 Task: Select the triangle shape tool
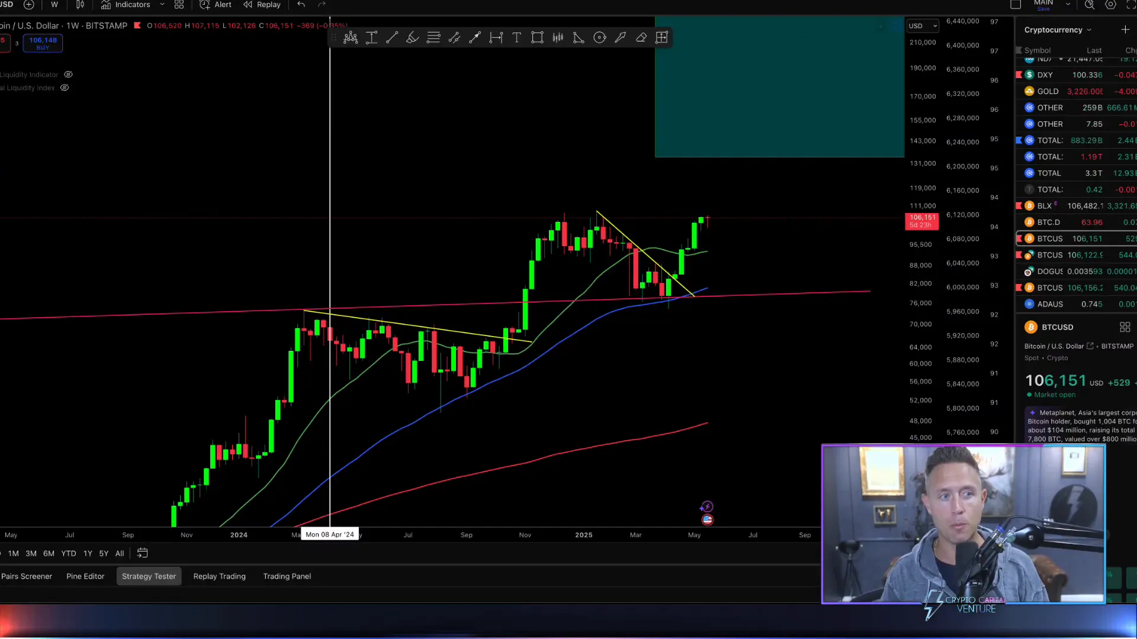pos(579,38)
